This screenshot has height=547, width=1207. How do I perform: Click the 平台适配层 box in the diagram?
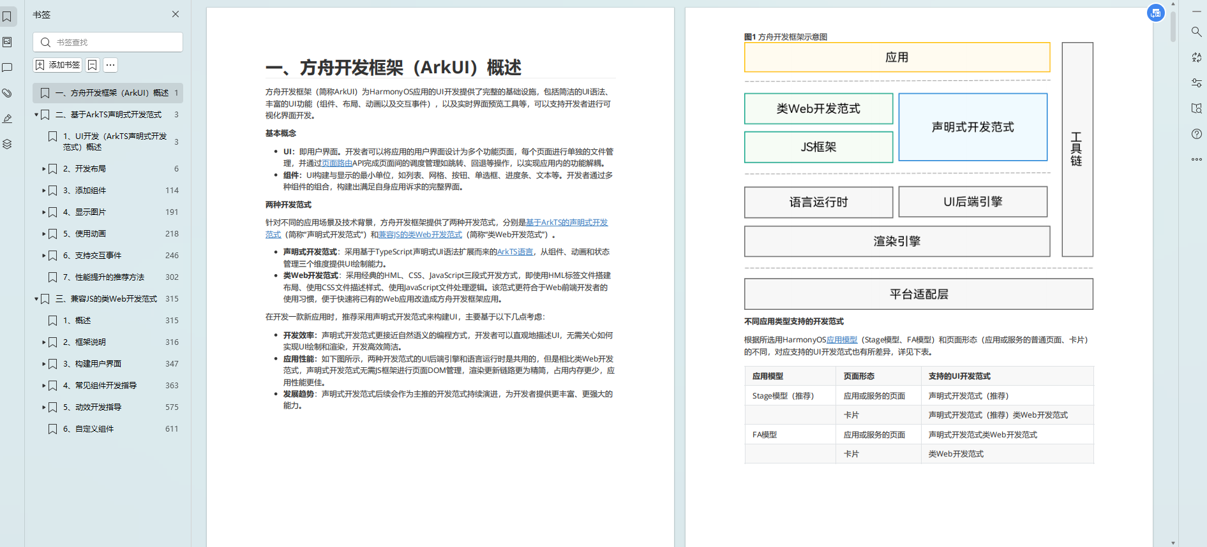(918, 294)
